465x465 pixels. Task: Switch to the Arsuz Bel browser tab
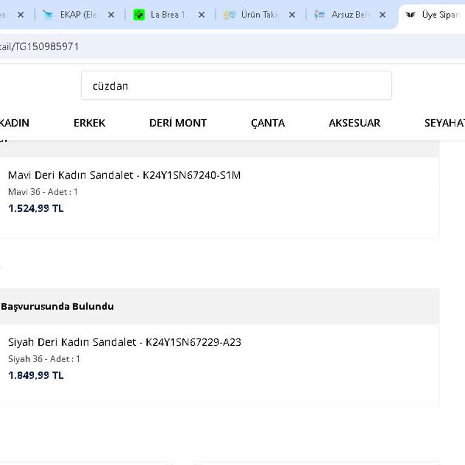(350, 15)
